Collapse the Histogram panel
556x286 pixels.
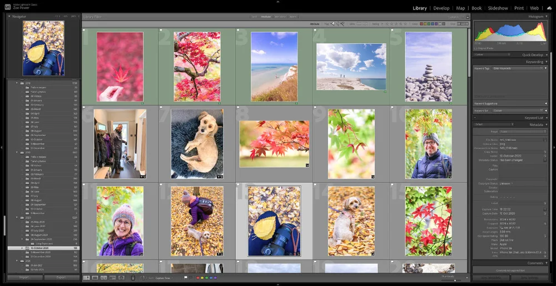(x=547, y=17)
